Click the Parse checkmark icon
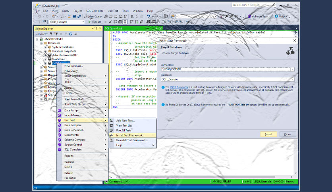Image resolution: width=332 pixels, height=192 pixels. click(x=110, y=21)
